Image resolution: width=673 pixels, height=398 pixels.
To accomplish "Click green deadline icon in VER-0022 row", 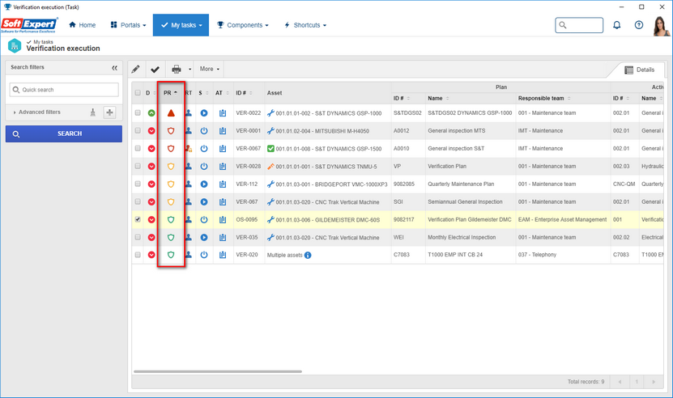I will pos(151,113).
